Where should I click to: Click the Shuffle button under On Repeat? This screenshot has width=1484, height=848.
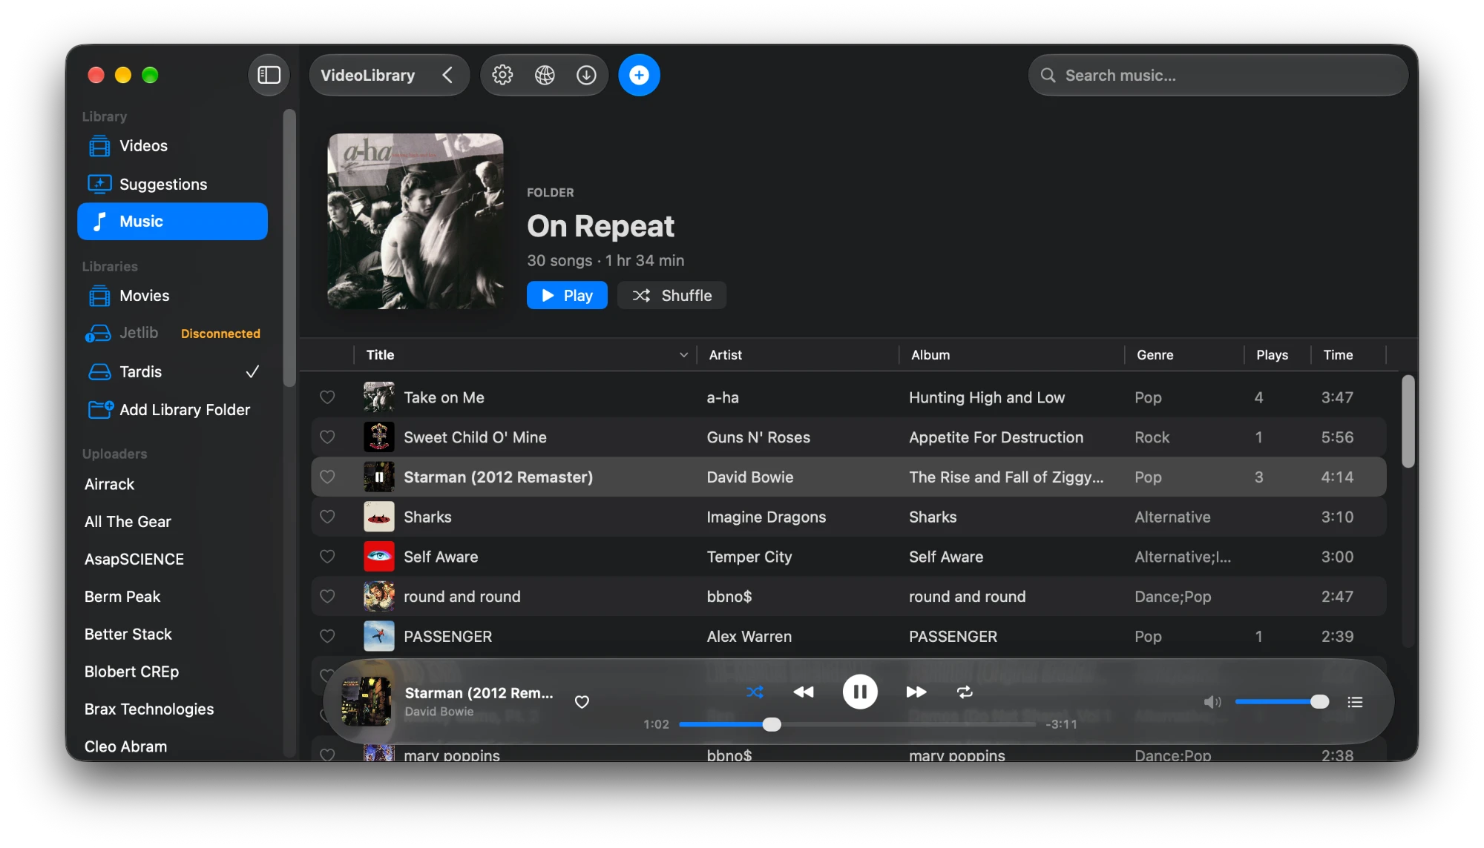(672, 296)
